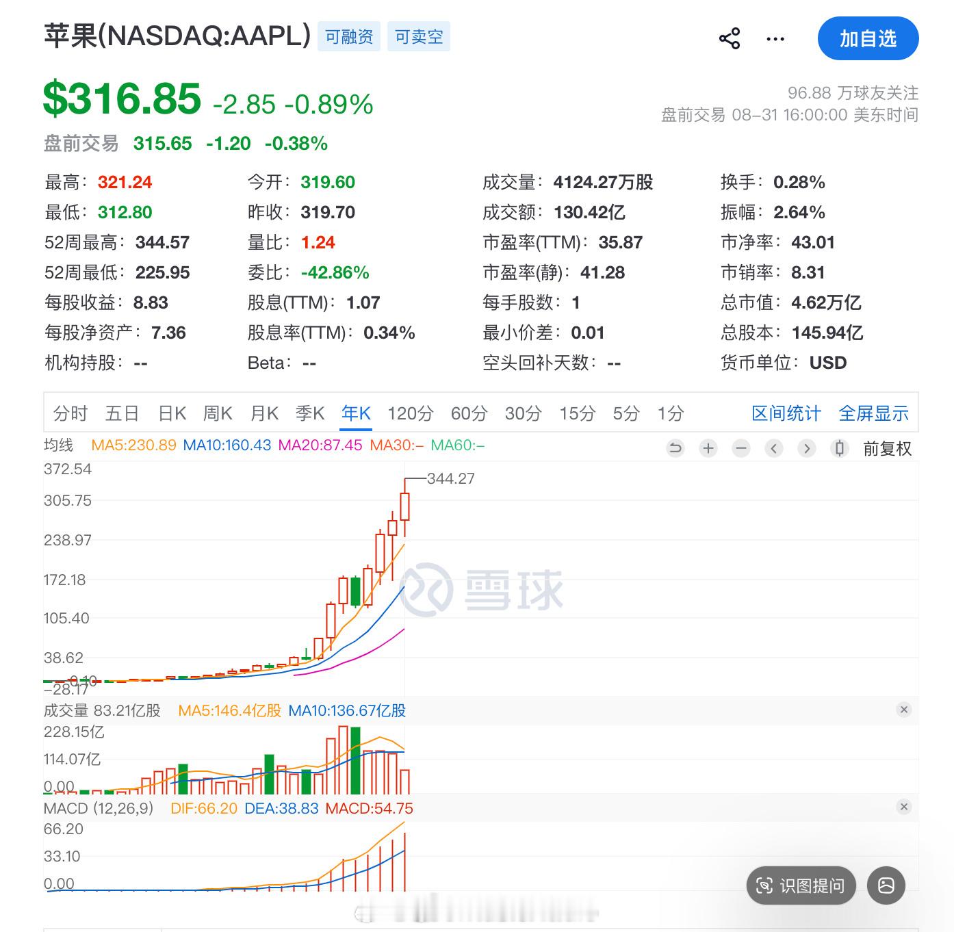The image size is (954, 932).
Task: Switch to the 1分 interval tab
Action: click(x=671, y=413)
